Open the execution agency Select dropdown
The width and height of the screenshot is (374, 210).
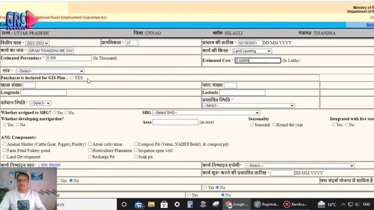pyautogui.click(x=300, y=166)
